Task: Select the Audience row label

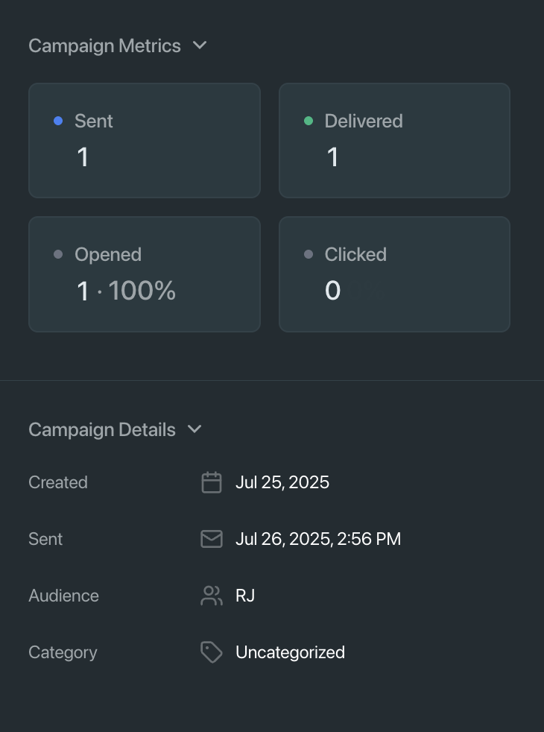Action: pos(63,596)
